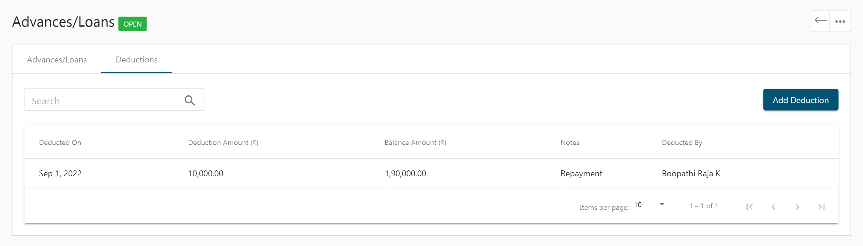Expand the items per page dropdown arrow
863x246 pixels.
coord(662,204)
